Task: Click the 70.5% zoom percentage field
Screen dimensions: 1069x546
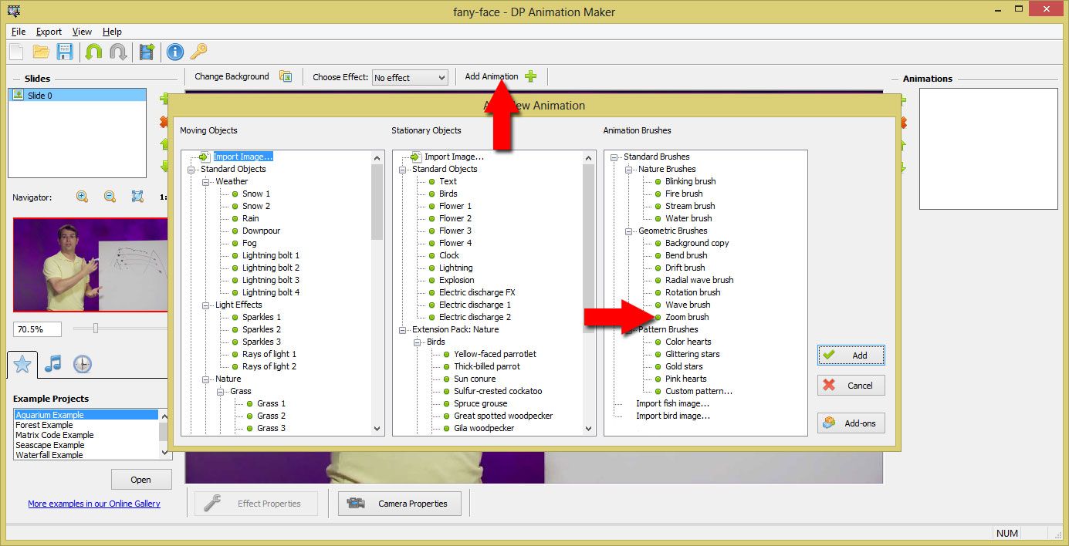Action: point(37,329)
